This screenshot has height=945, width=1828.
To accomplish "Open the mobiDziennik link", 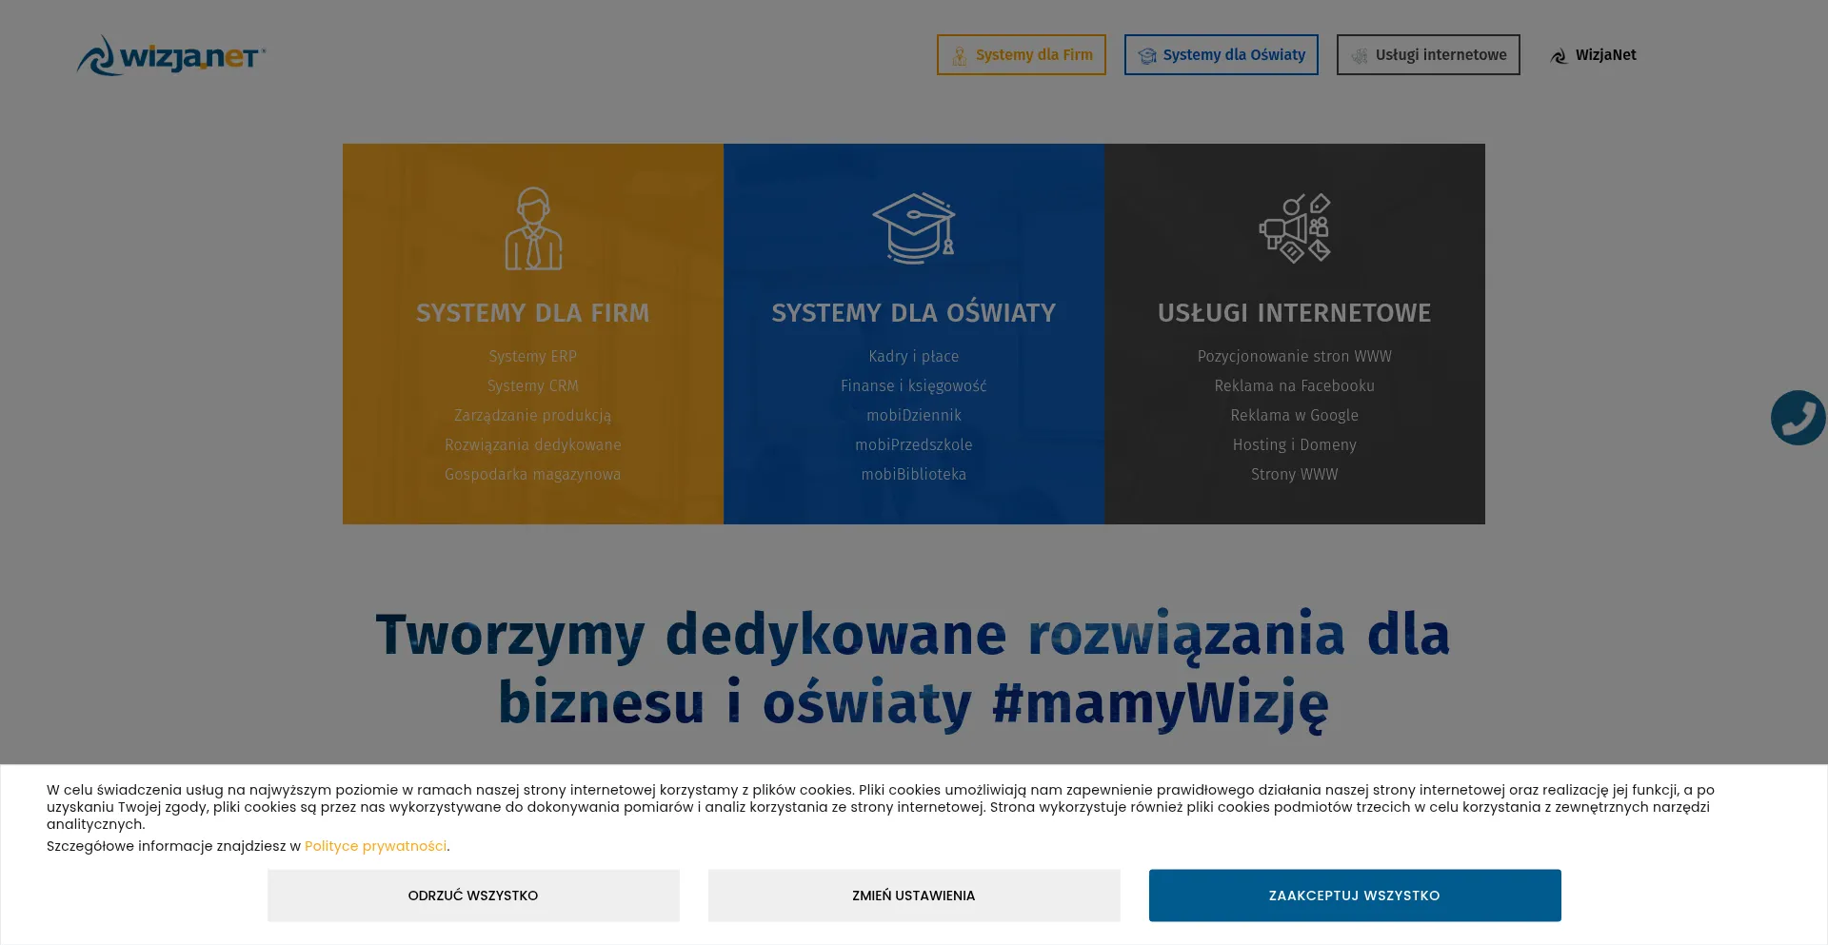I will [913, 415].
